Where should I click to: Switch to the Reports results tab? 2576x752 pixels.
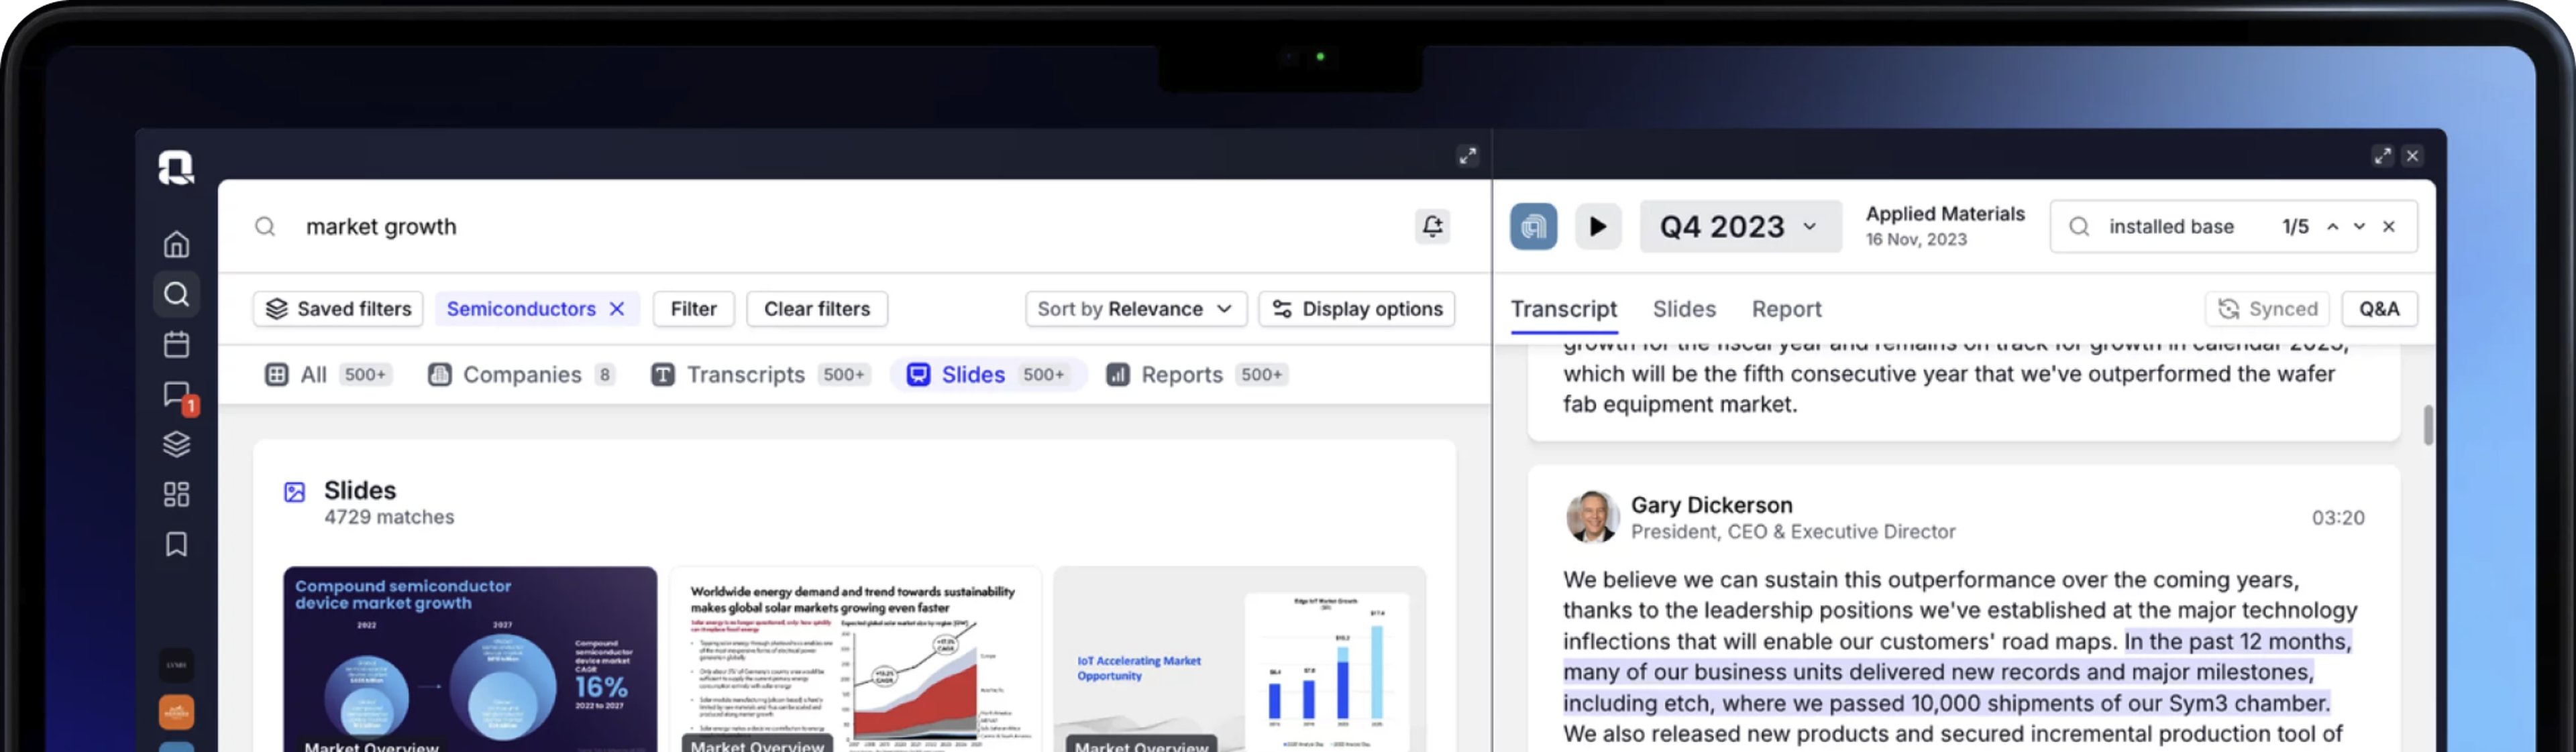(1197, 375)
